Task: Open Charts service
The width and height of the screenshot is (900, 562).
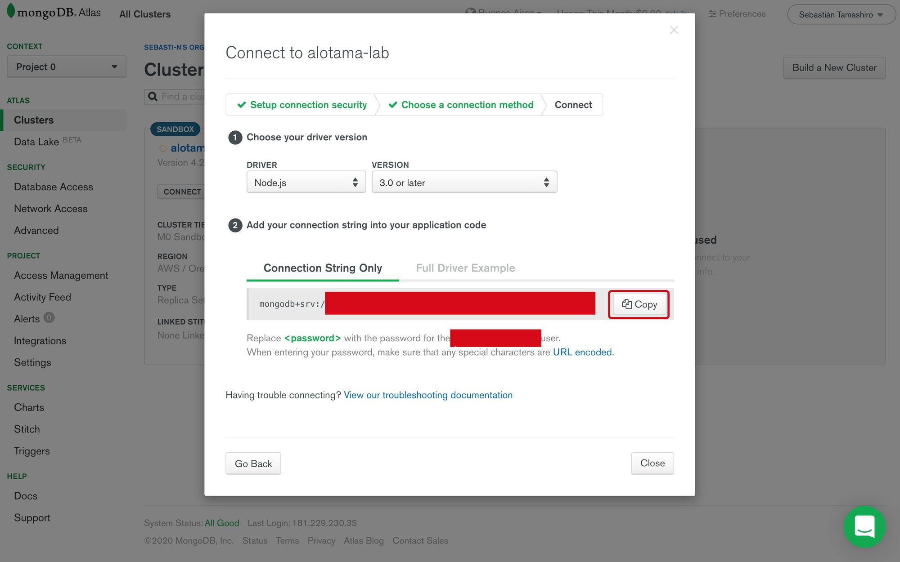Action: 29,407
